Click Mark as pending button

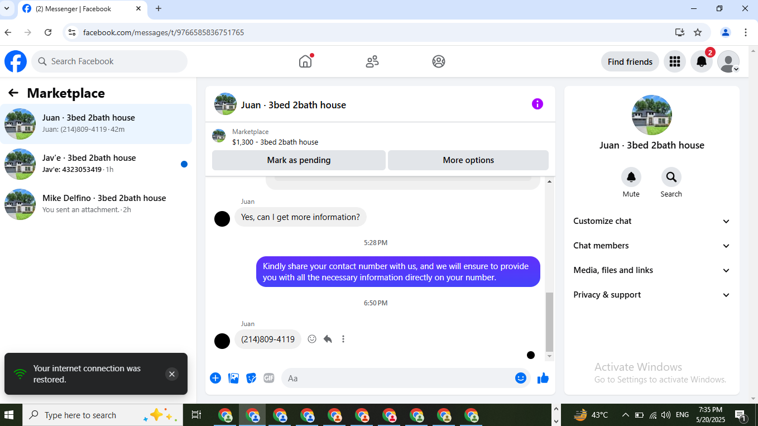point(299,160)
